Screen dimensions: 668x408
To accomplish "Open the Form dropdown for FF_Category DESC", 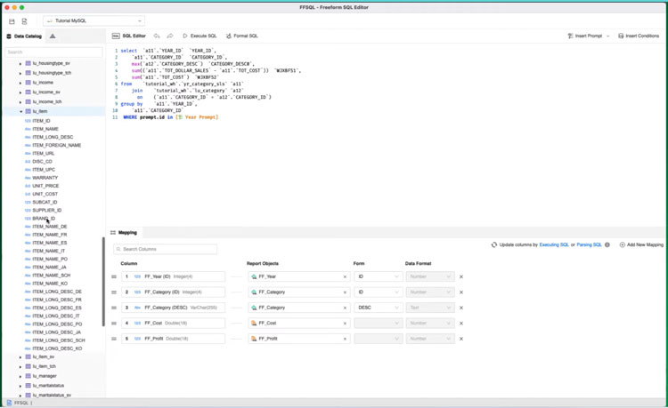I will (x=378, y=308).
